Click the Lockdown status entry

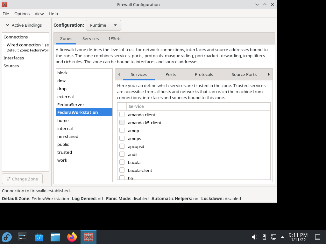(x=221, y=199)
